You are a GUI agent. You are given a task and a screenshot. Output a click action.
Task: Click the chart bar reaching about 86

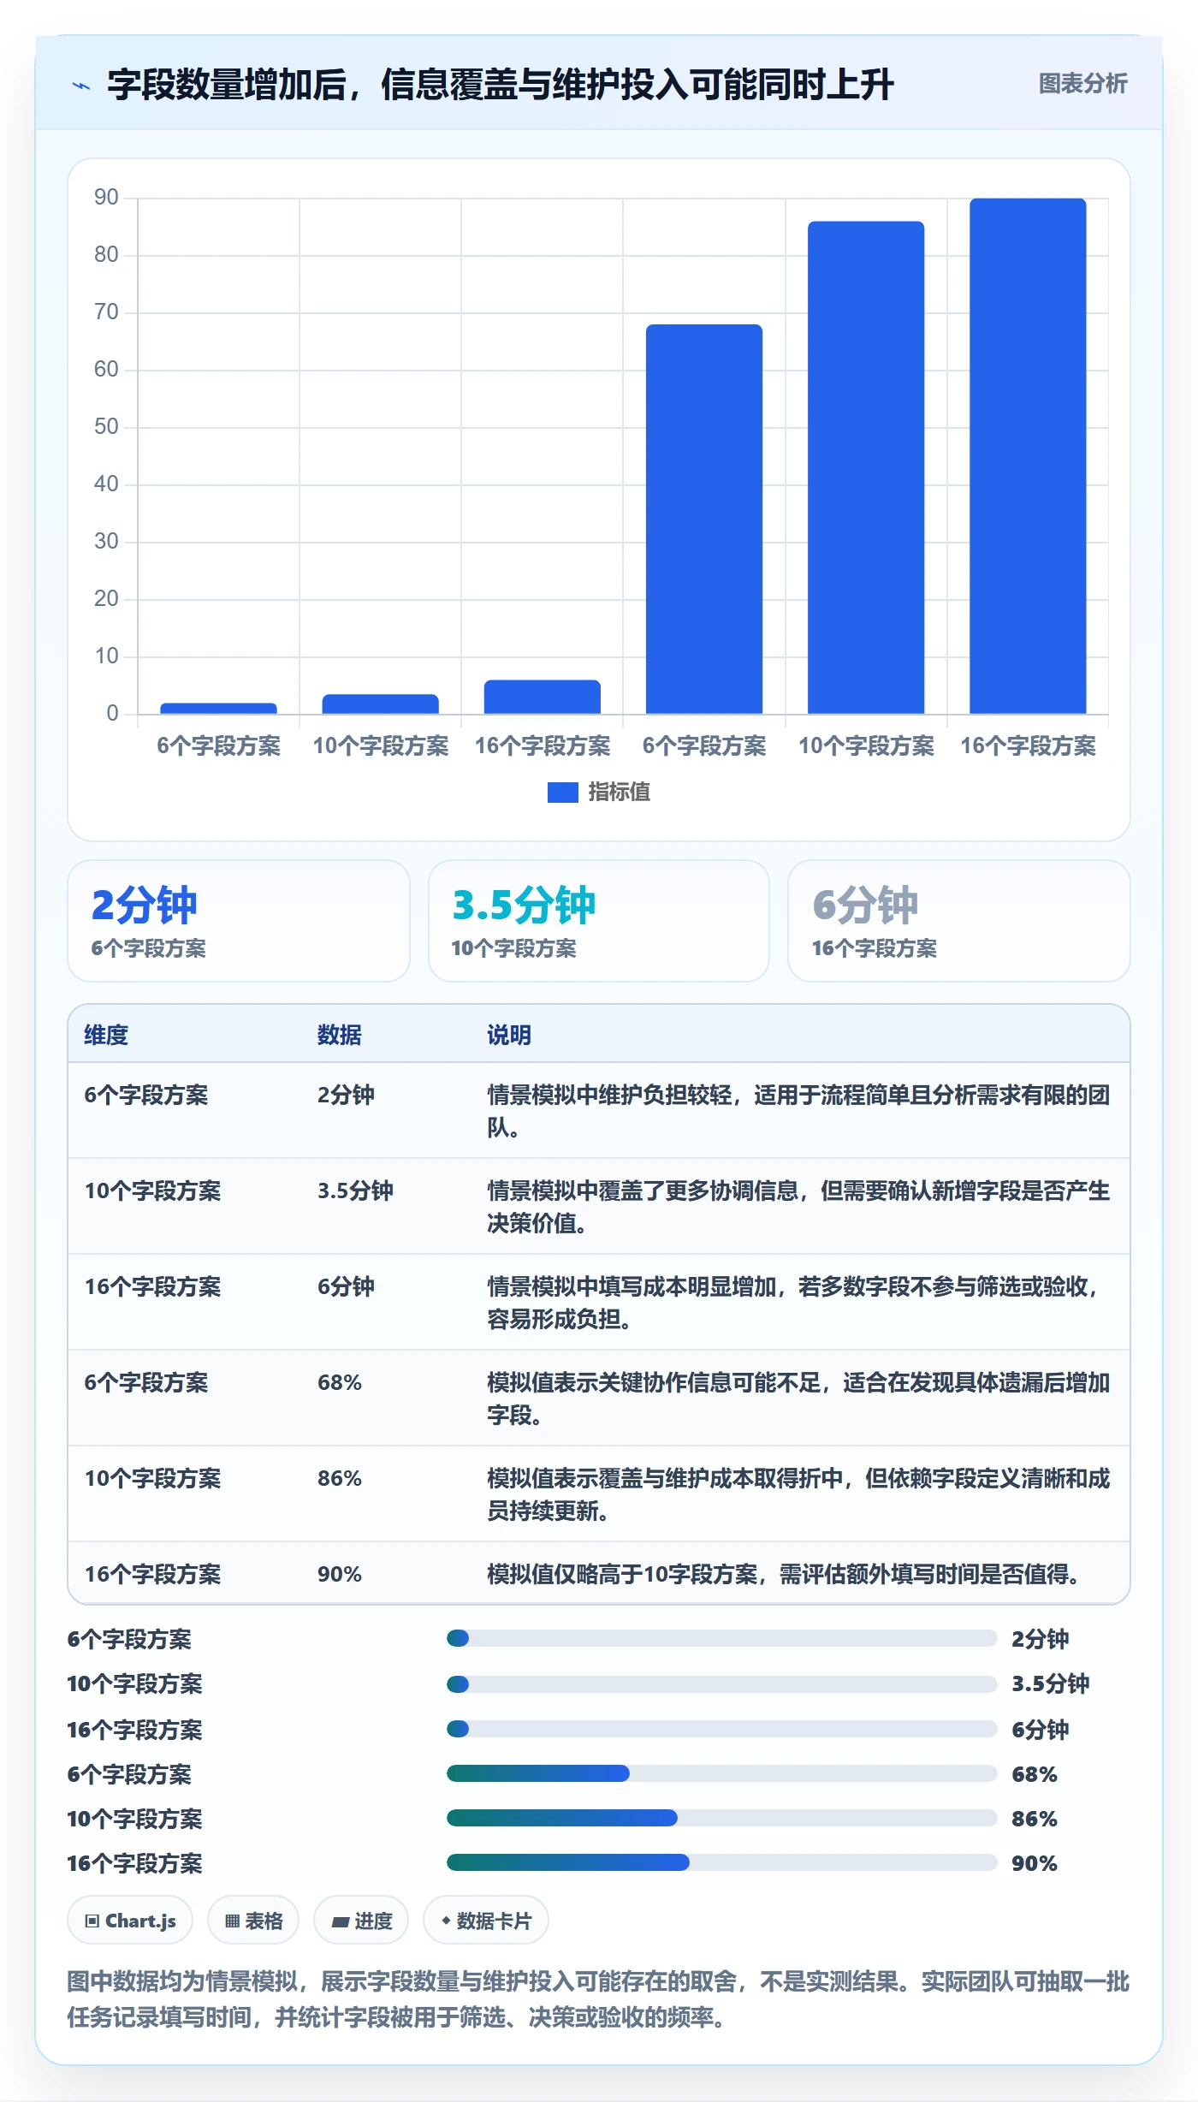(x=866, y=467)
